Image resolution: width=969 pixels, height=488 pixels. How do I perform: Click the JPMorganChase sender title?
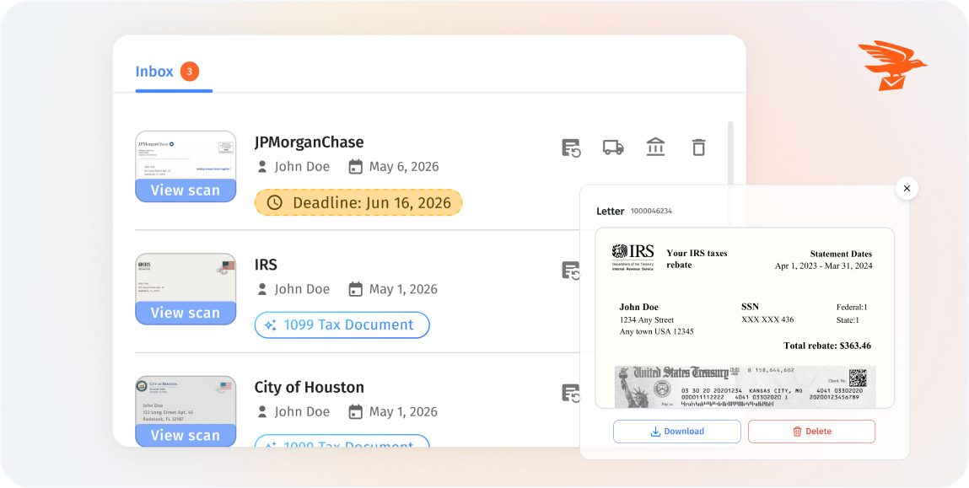[309, 142]
